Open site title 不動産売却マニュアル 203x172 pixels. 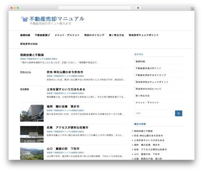point(57,19)
